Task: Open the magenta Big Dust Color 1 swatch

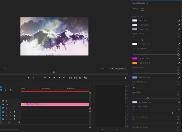Action: [135, 59]
